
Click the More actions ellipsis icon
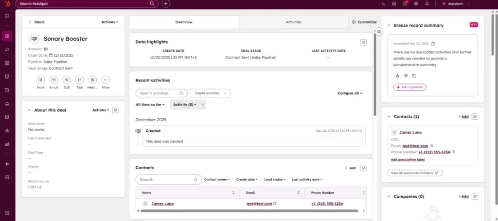pyautogui.click(x=106, y=80)
